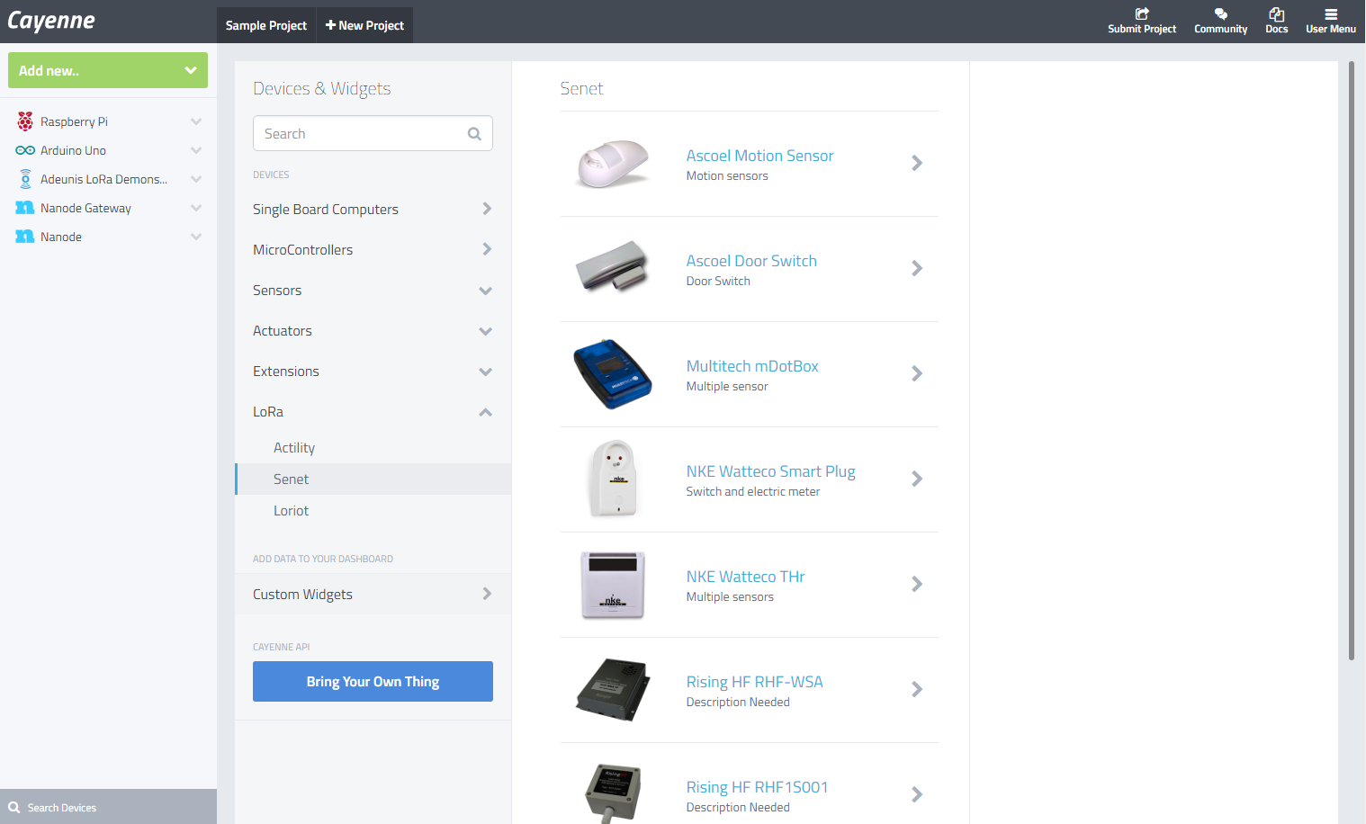
Task: Click the Multitech mDotBox image
Action: click(613, 373)
